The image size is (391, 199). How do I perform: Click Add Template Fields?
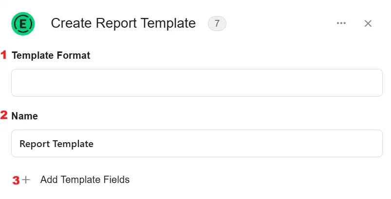click(85, 180)
